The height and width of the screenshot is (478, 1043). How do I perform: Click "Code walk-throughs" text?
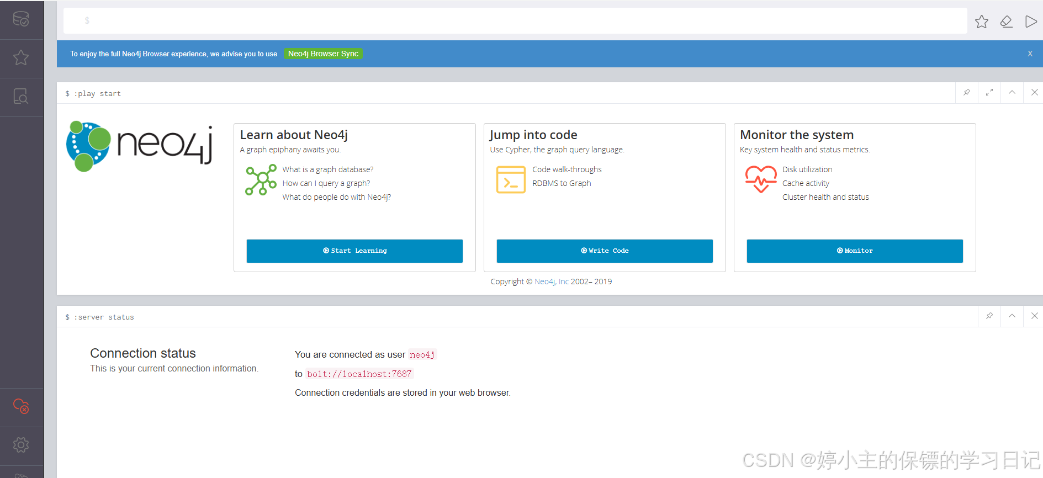click(x=567, y=169)
